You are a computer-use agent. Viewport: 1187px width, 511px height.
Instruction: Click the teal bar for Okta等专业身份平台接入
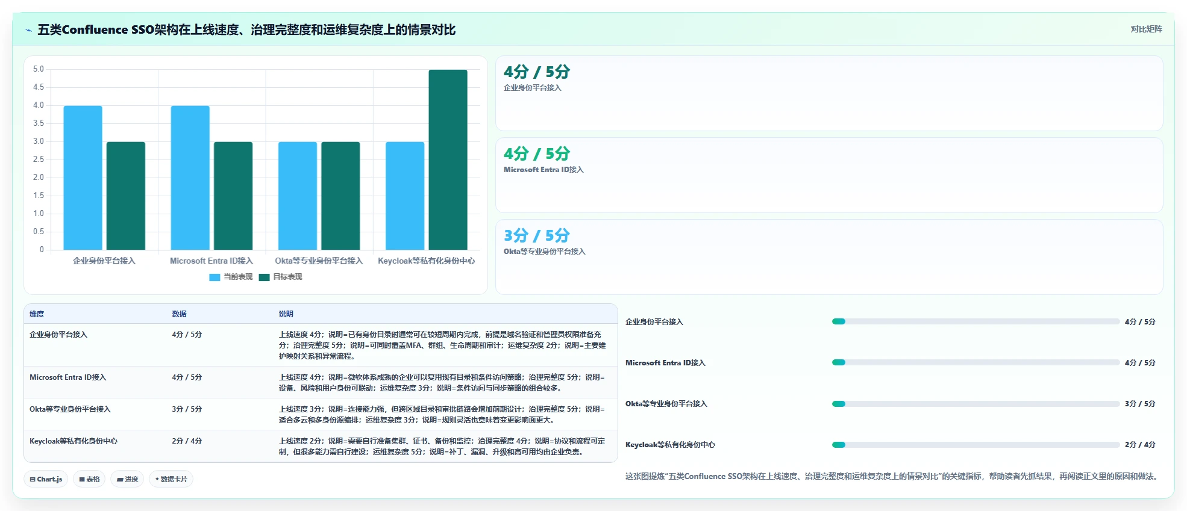pos(340,196)
